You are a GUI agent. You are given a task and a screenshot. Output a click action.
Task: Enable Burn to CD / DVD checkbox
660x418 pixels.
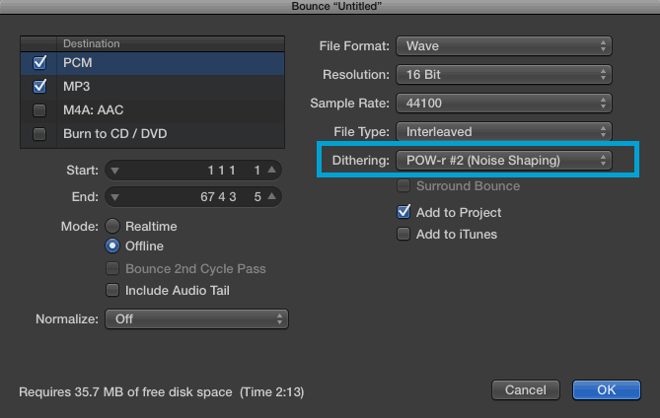click(39, 134)
